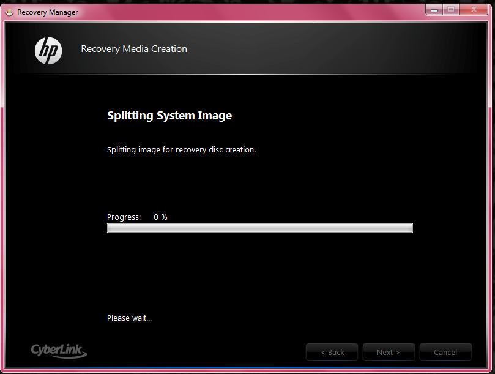Click the 'Recovery Manager' window title text
This screenshot has width=495, height=374.
pyautogui.click(x=48, y=12)
